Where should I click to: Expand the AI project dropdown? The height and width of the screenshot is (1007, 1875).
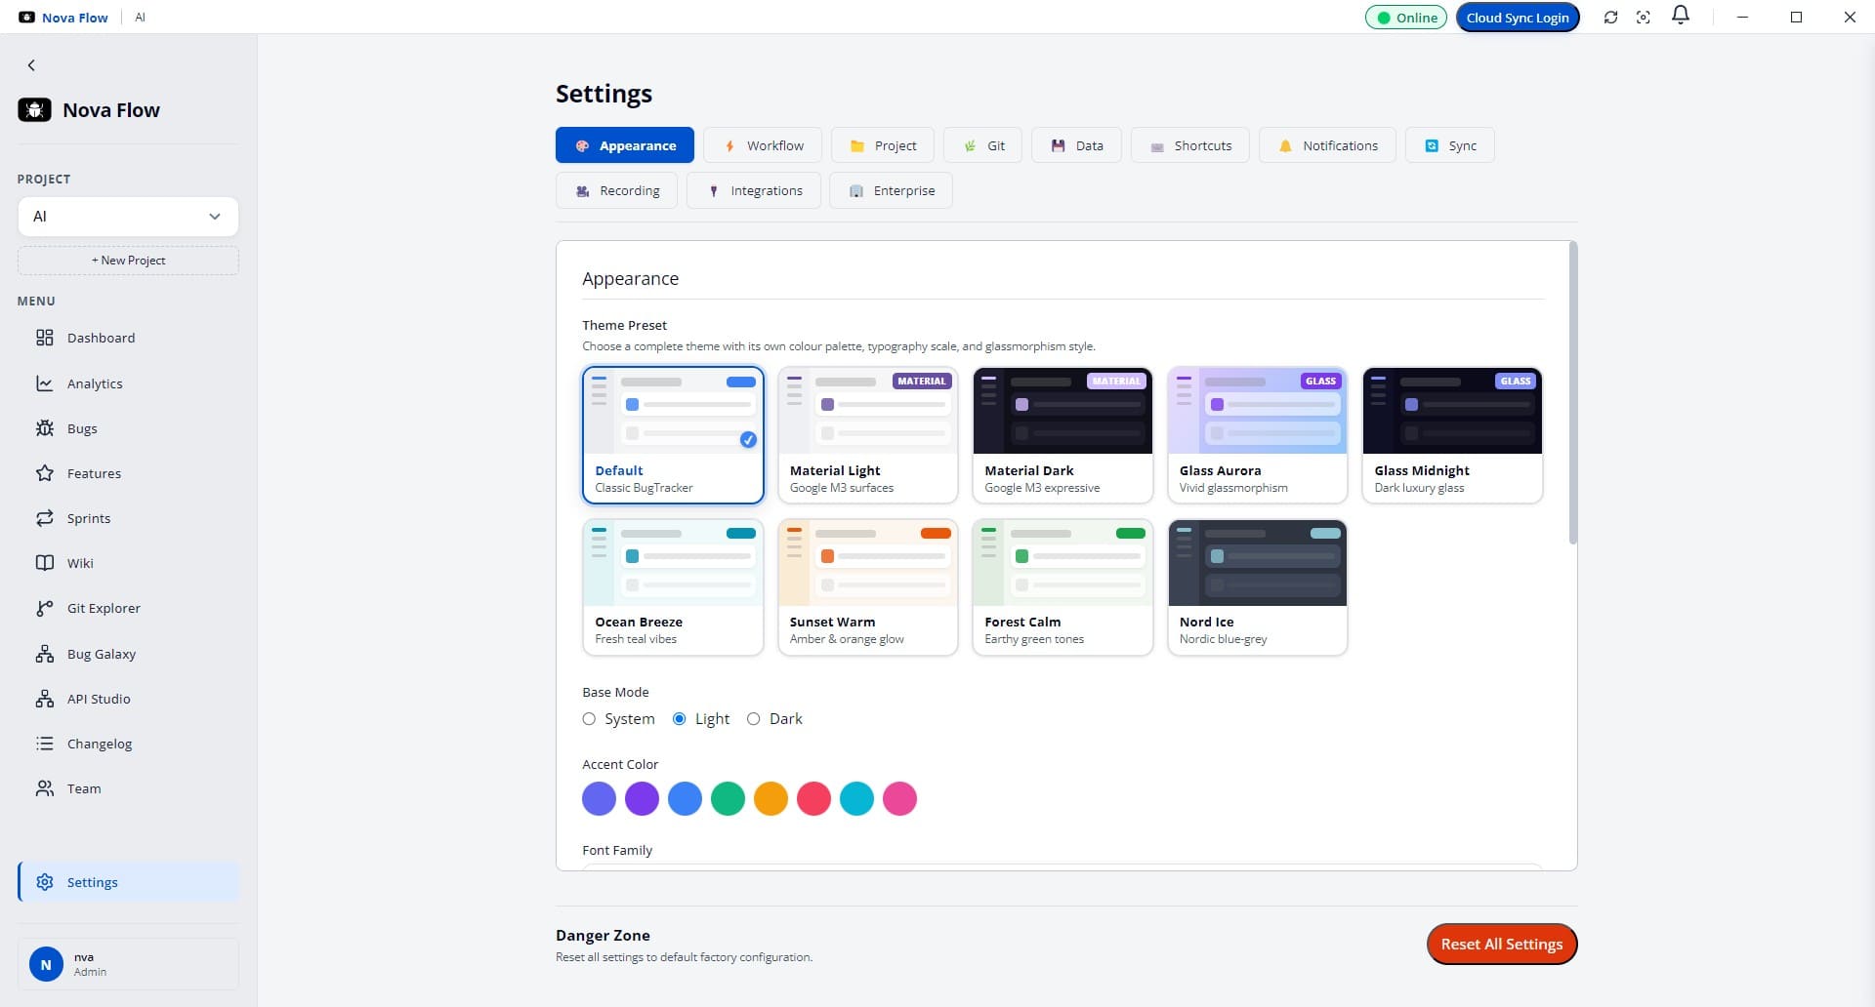tap(128, 217)
